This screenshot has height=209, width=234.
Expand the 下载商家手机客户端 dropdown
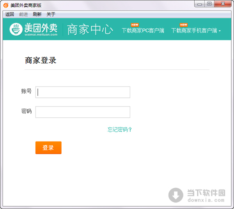point(220,31)
